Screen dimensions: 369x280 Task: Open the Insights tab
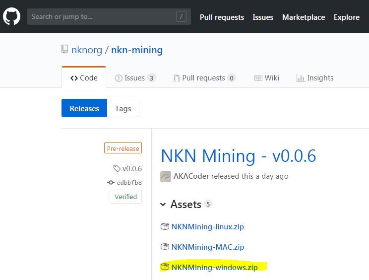[315, 78]
